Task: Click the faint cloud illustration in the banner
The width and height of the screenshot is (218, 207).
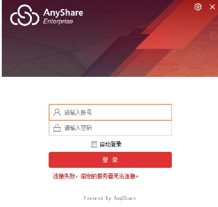Action: click(194, 53)
